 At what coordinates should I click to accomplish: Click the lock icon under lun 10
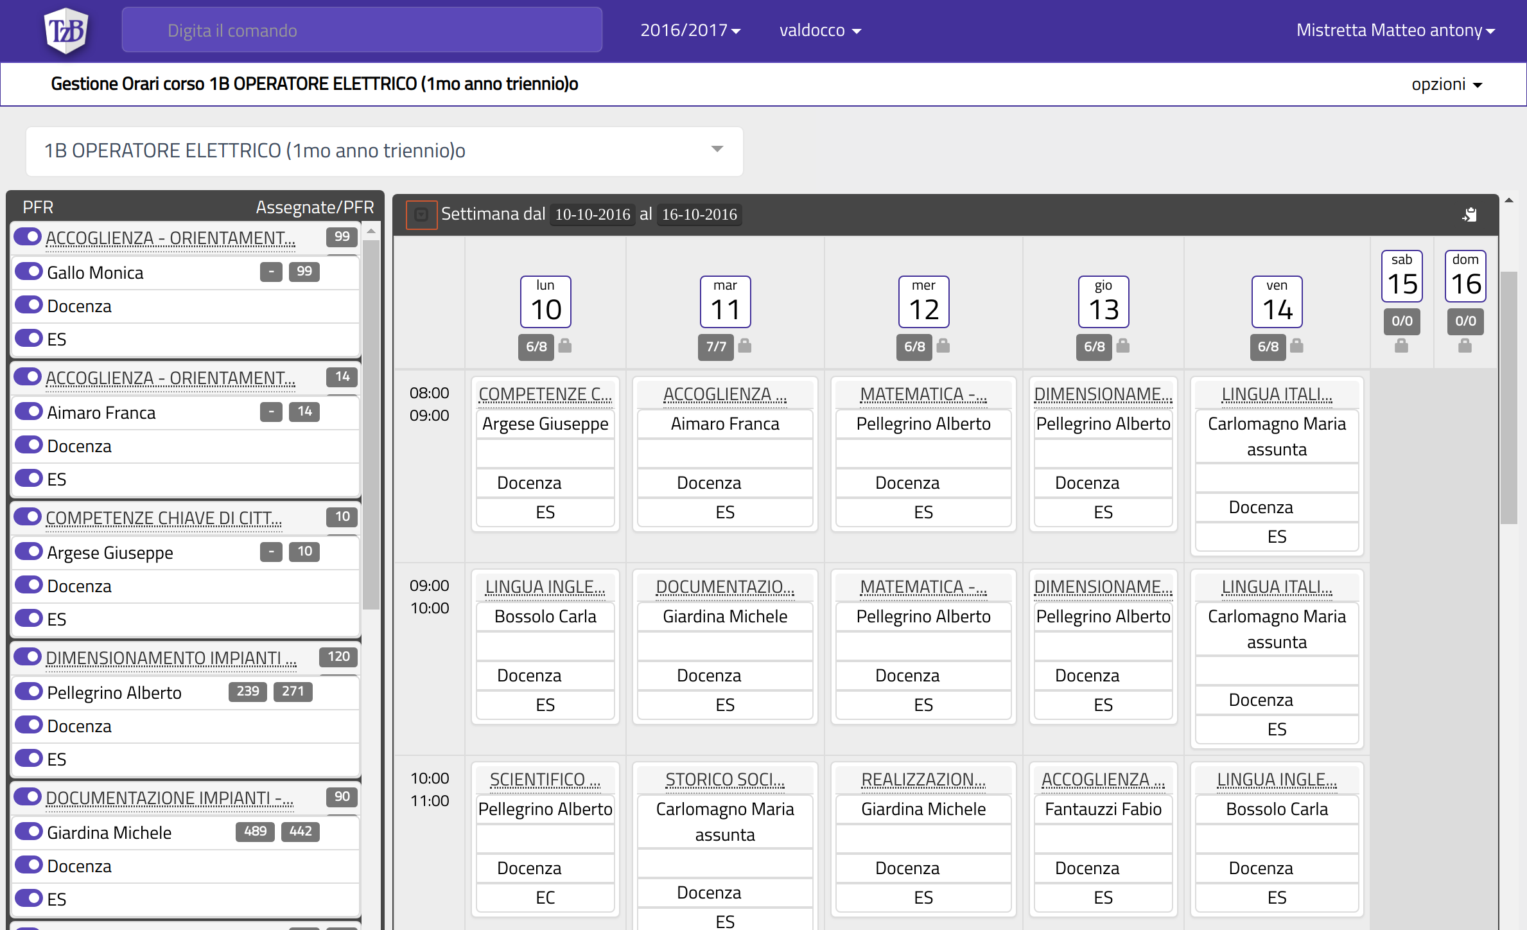pyautogui.click(x=565, y=346)
